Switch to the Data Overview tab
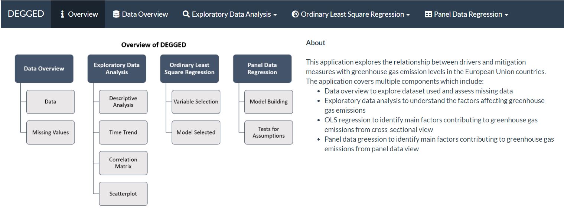Image resolution: width=564 pixels, height=211 pixels. coord(145,14)
